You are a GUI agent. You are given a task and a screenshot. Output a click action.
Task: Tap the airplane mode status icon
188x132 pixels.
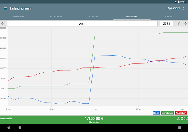tap(176, 2)
